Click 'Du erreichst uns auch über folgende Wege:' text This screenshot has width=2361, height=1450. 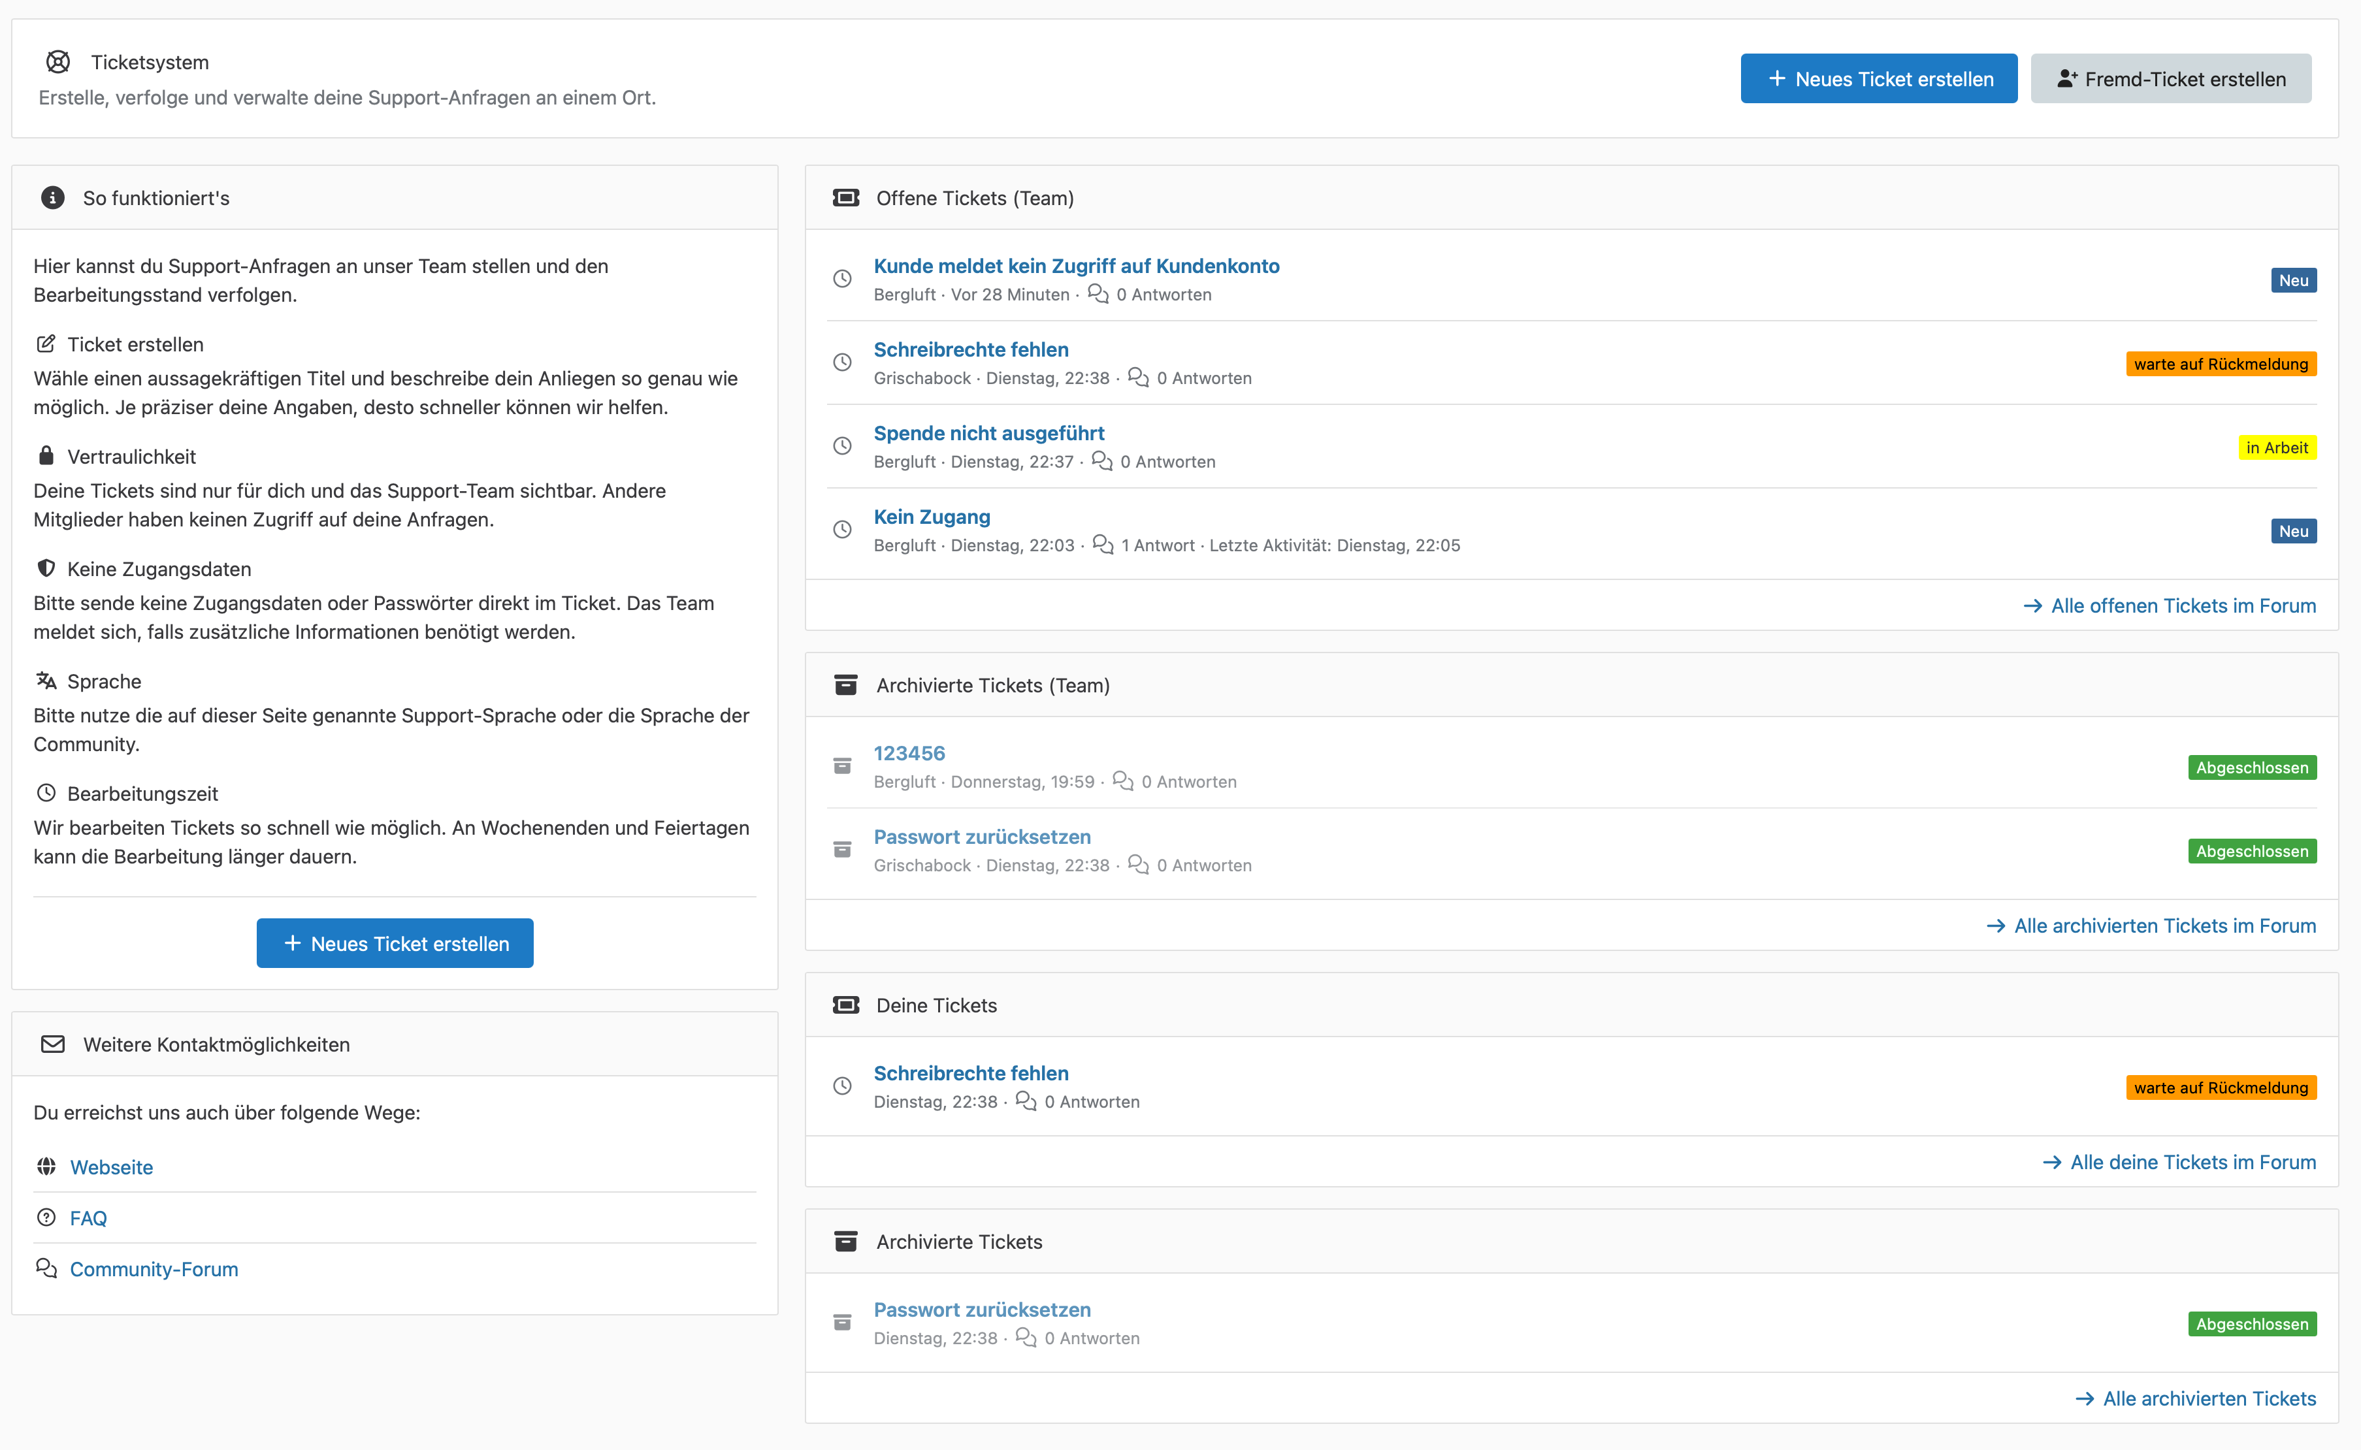click(x=227, y=1112)
